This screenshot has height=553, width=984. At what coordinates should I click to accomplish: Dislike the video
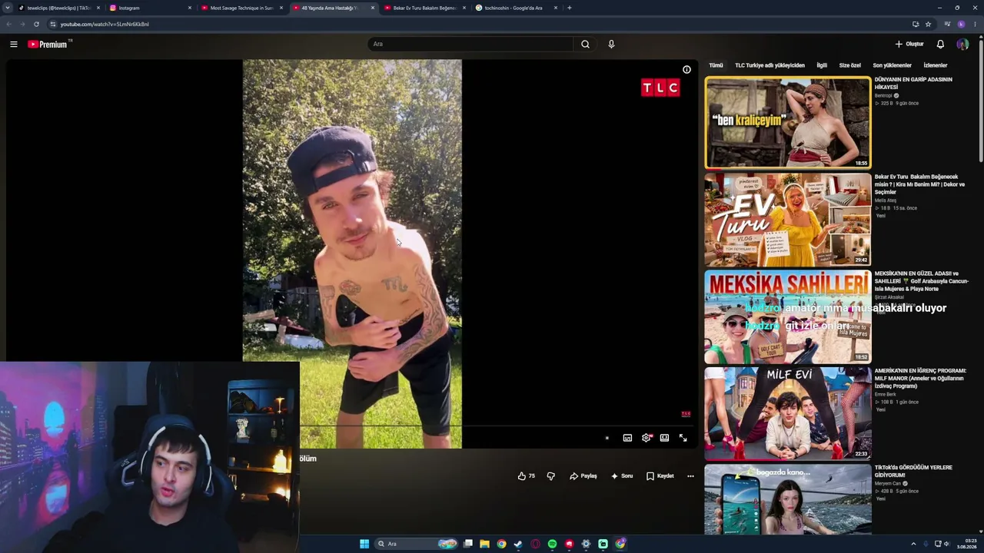tap(550, 476)
